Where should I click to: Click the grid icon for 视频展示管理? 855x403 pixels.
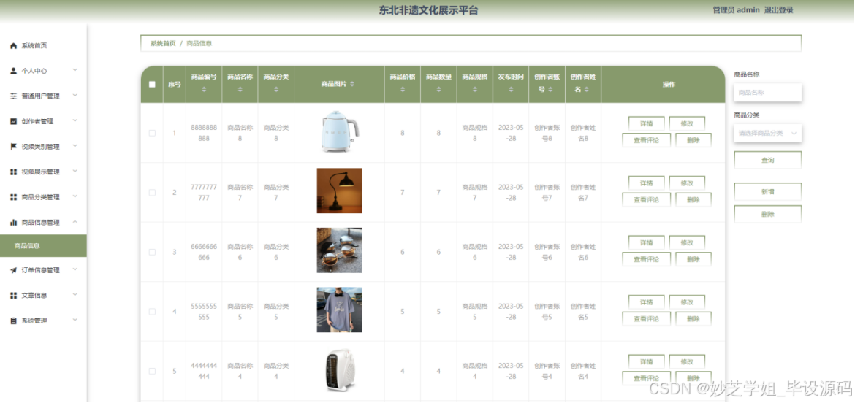click(x=14, y=172)
